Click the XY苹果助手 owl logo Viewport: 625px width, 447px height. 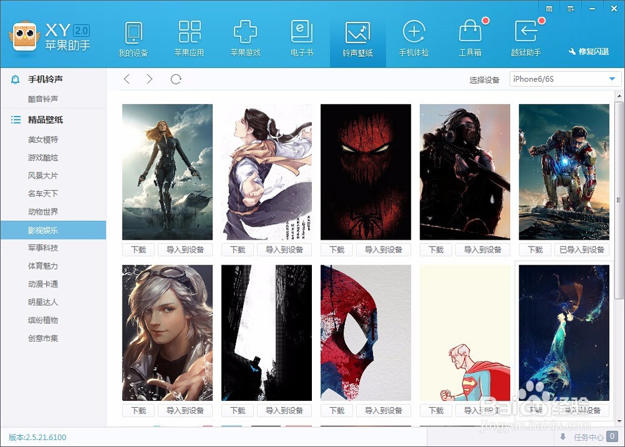(25, 37)
